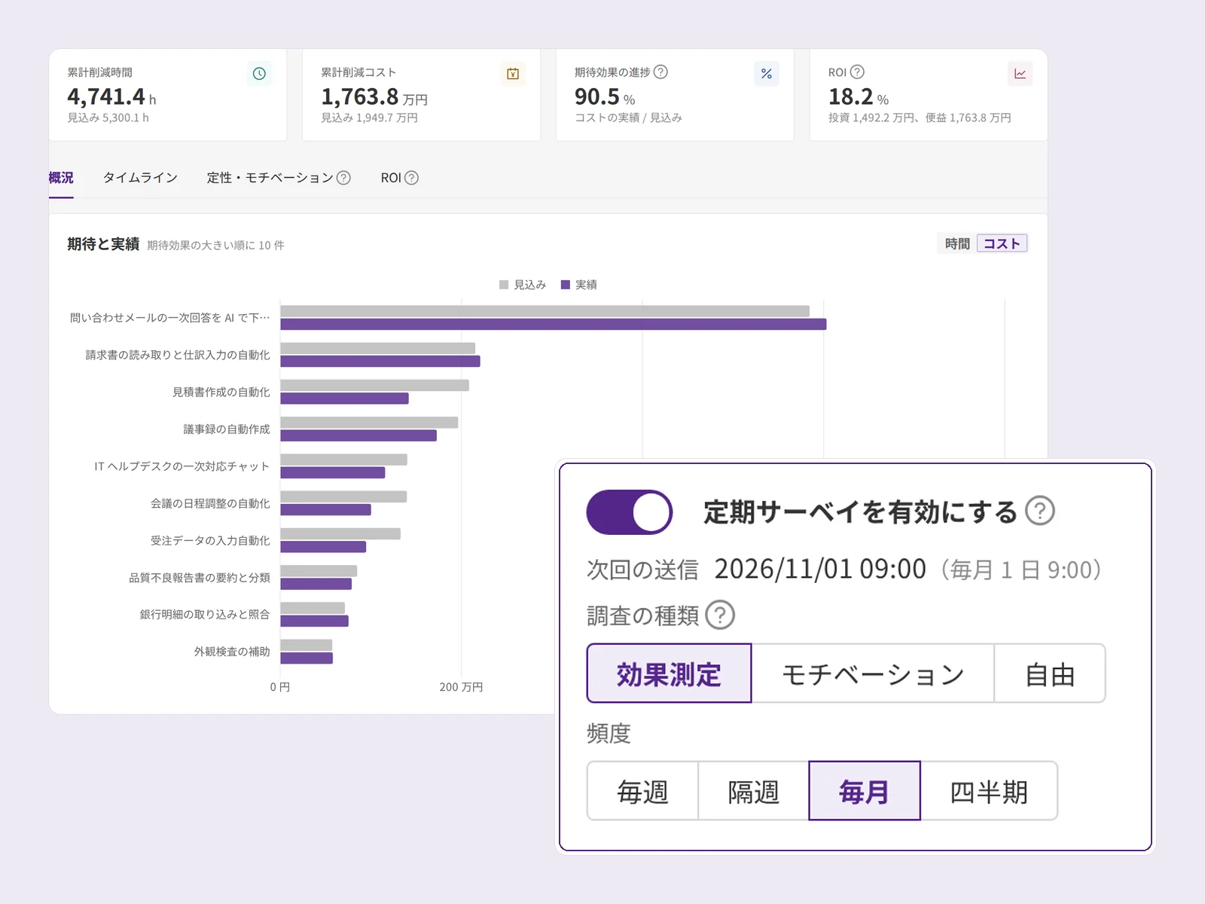The height and width of the screenshot is (904, 1205).
Task: Open help icon beside 調査の種類
Action: 720,615
